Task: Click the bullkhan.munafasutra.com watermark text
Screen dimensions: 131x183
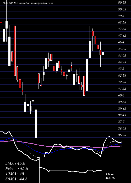Action: 36,3
